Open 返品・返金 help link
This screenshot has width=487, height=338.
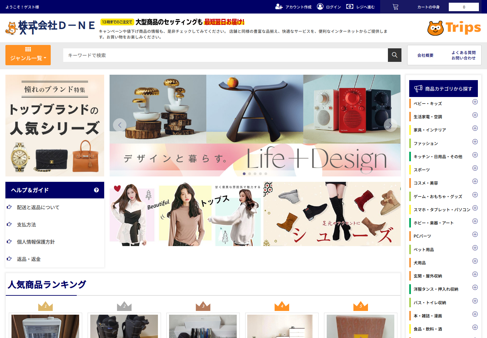pos(29,259)
